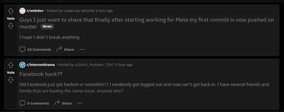Open the r/webdev subreddit avatar icon
The height and width of the screenshot is (112, 284).
click(22, 11)
